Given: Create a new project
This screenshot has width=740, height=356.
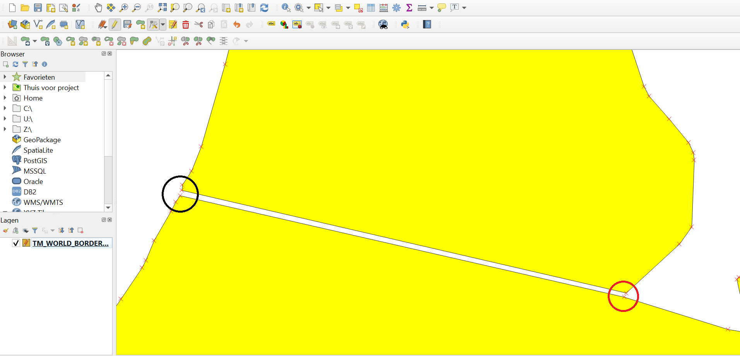Looking at the screenshot, I should point(12,8).
